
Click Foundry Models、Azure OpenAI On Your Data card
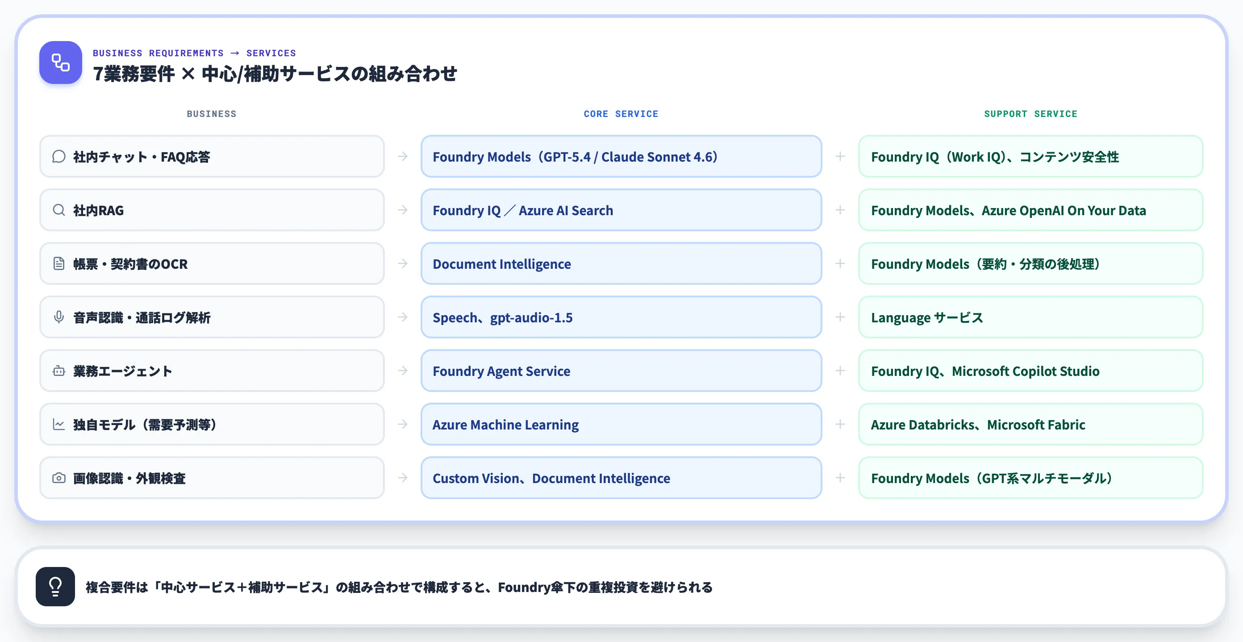[1030, 210]
